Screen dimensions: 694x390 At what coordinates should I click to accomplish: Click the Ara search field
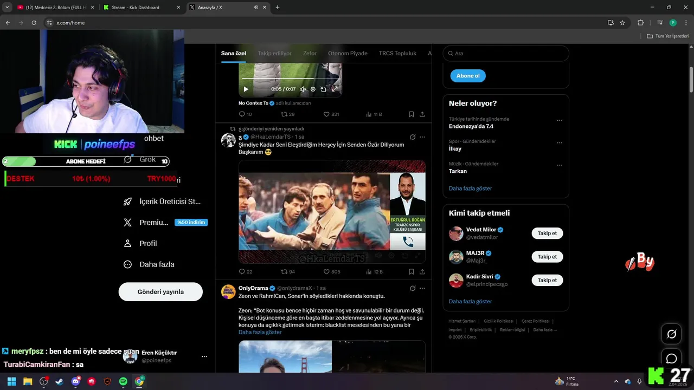point(506,53)
